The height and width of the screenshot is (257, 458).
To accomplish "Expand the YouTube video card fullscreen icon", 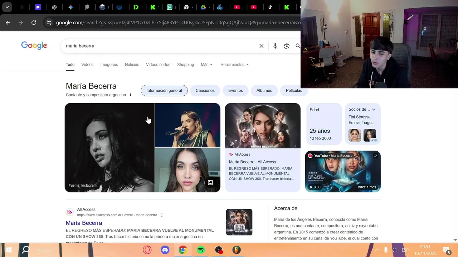I will [375, 156].
